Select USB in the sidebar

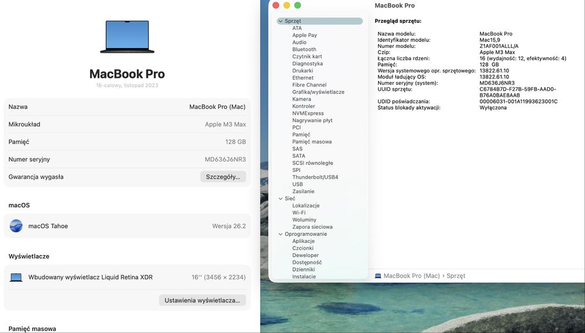coord(297,184)
